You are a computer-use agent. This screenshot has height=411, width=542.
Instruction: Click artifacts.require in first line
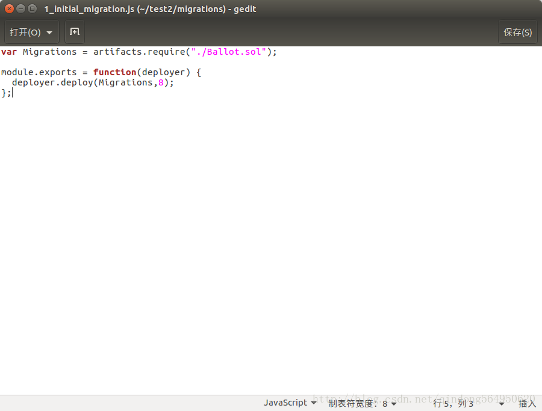(139, 52)
